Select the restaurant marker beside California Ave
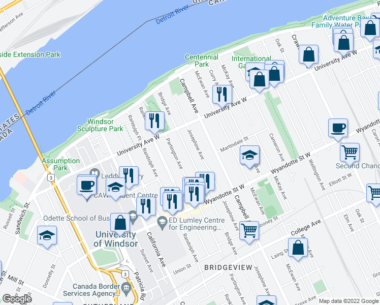Viewport: 380px width, 305px height. pos(146,207)
